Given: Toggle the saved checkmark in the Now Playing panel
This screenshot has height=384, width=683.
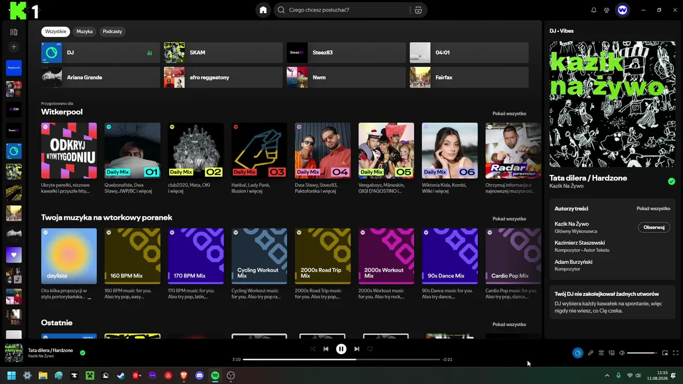Looking at the screenshot, I should (671, 181).
